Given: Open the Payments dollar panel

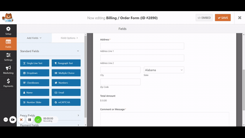Looking at the screenshot, I should click(x=8, y=83).
